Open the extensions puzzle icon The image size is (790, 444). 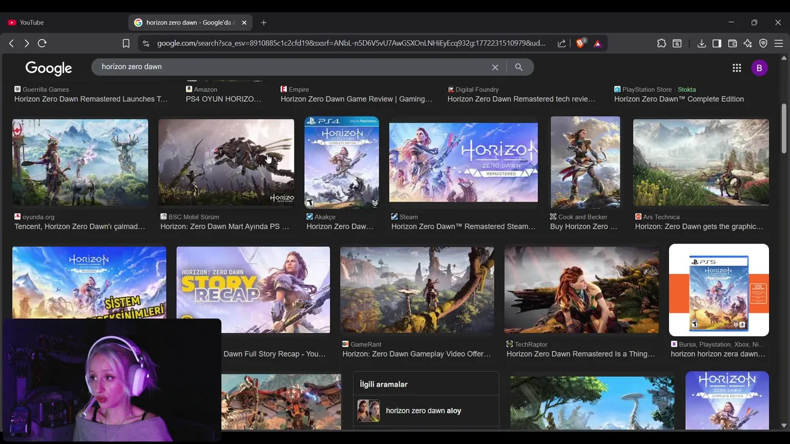pos(662,43)
